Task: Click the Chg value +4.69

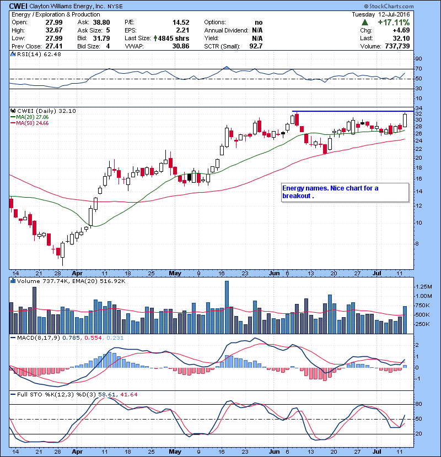Action: pos(401,30)
